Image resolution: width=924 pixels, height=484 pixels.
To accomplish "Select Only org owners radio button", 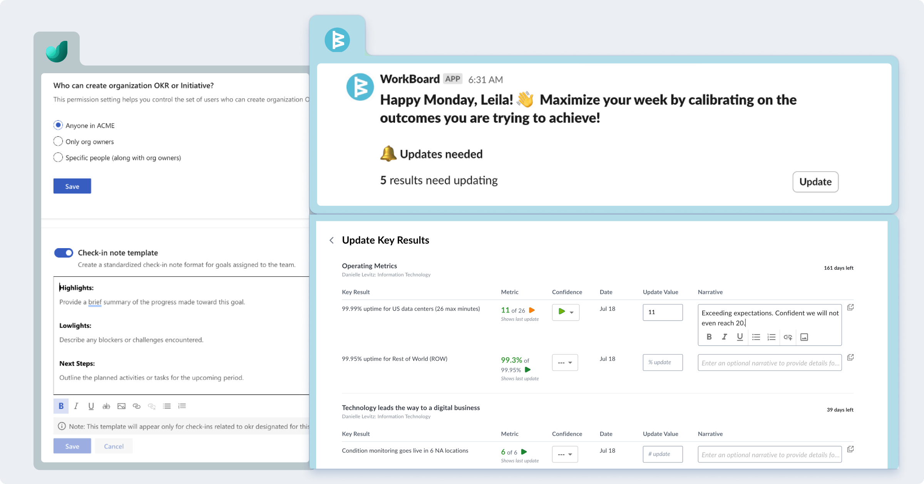I will (58, 141).
